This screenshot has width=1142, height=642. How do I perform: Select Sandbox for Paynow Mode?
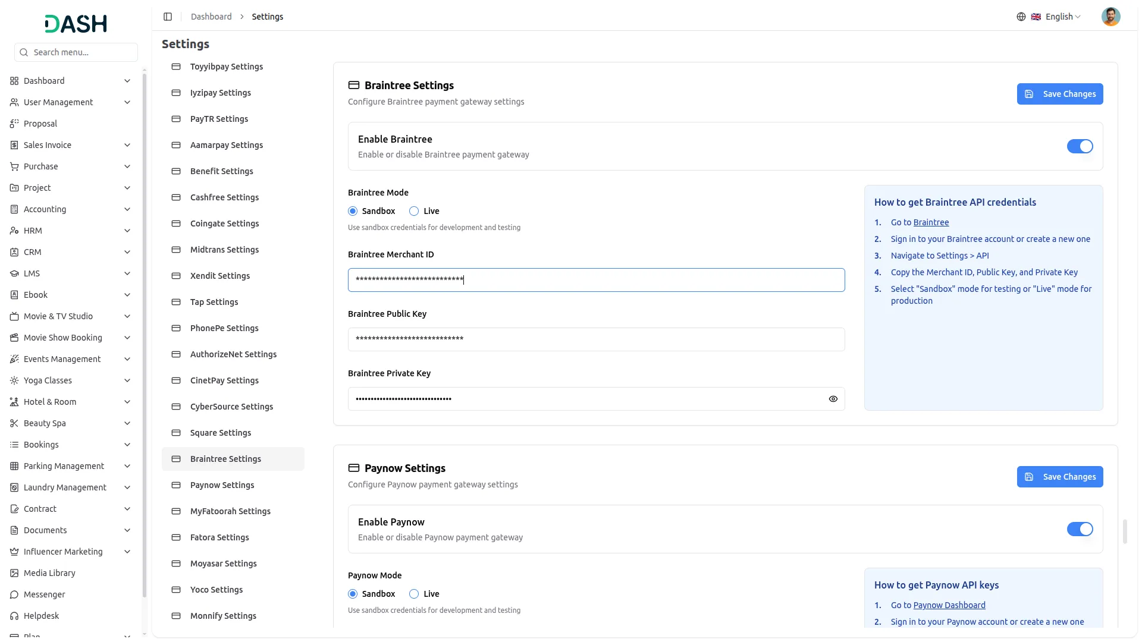[x=353, y=594]
